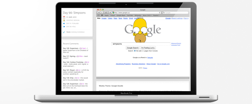Image resolution: width=252 pixels, height=104 pixels.
Task: Open Advertising Programs link
Action: point(123,64)
